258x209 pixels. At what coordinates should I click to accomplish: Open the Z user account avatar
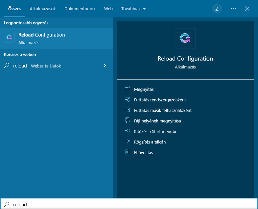click(217, 9)
